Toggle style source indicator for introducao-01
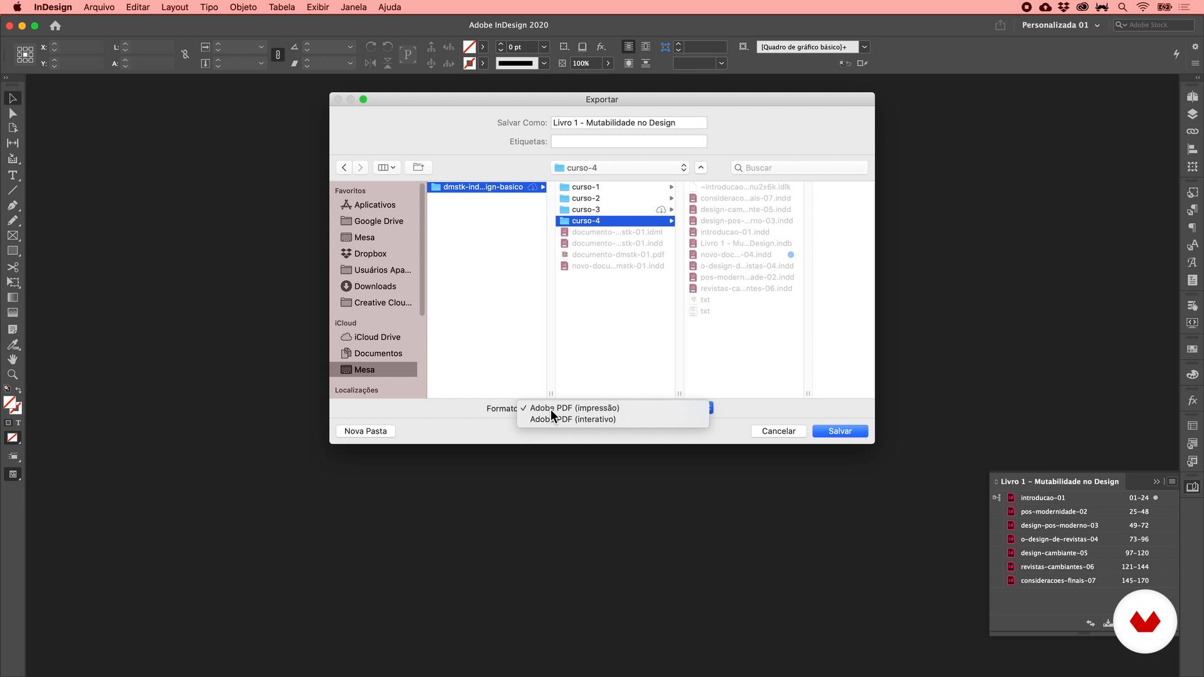This screenshot has width=1204, height=677. click(997, 498)
